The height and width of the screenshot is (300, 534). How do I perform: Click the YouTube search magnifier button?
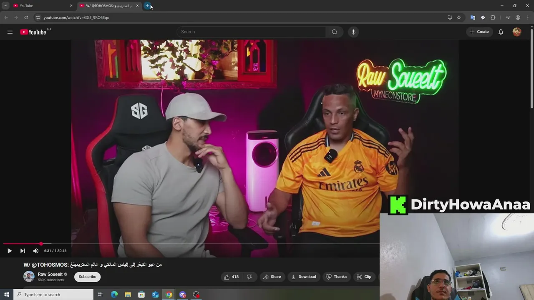tap(334, 32)
